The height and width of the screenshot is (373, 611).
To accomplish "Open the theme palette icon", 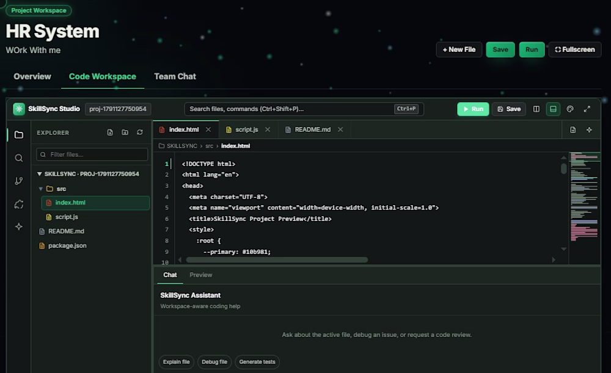I will tap(569, 109).
